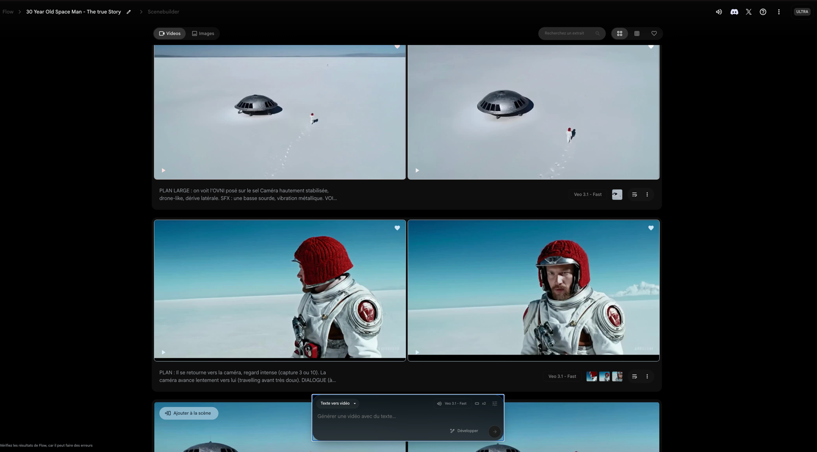Play the left UFO salt flat video
Screen dimensions: 817x452
coord(164,171)
